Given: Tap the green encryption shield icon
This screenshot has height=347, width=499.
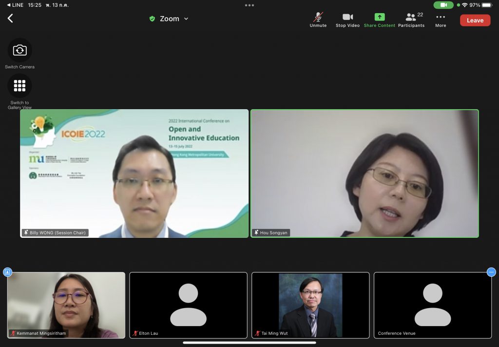Looking at the screenshot, I should pos(152,19).
